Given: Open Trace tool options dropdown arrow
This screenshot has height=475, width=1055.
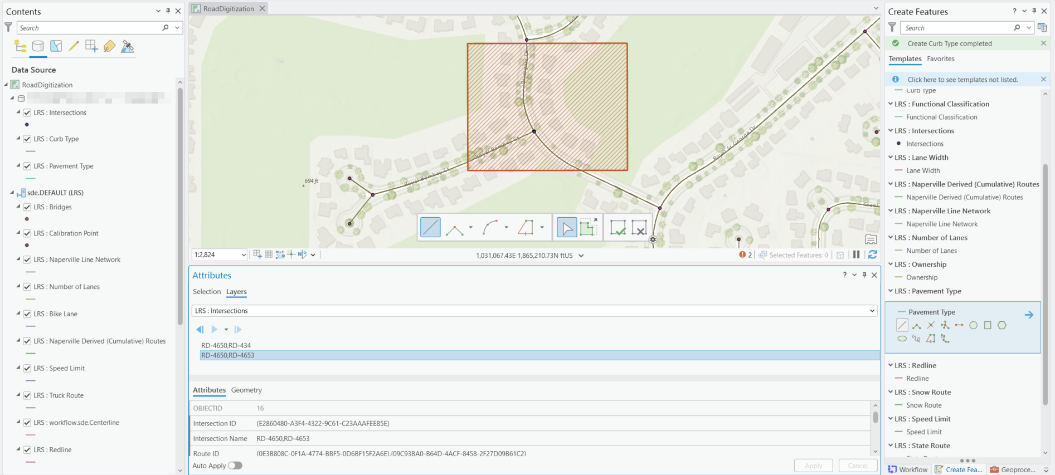Looking at the screenshot, I should point(542,227).
